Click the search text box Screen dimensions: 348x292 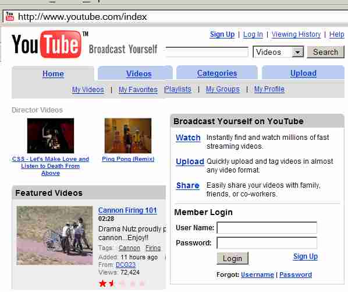tap(207, 52)
